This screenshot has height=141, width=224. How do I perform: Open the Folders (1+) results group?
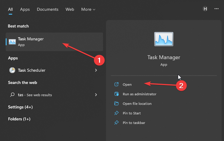pyautogui.click(x=19, y=119)
